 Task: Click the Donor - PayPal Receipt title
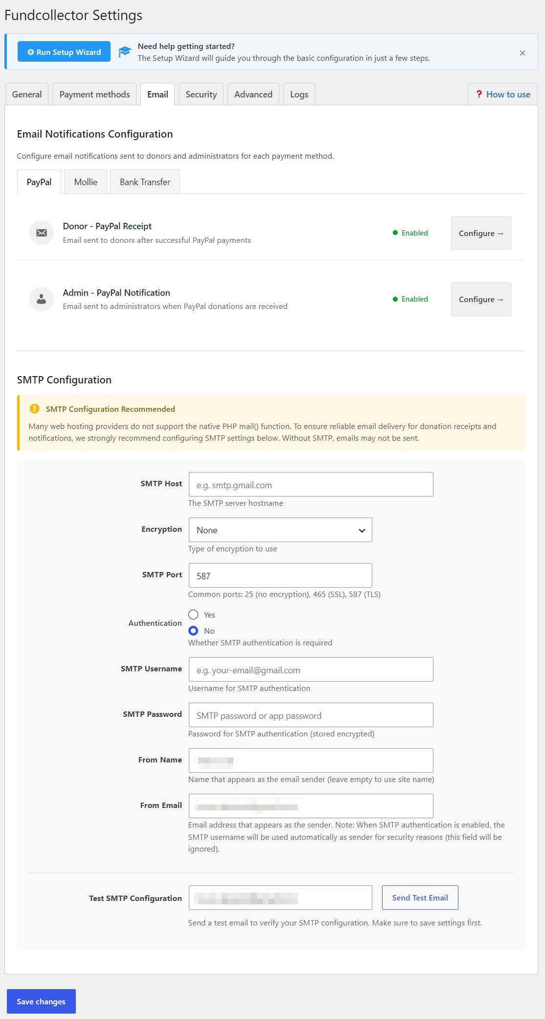[x=107, y=226]
